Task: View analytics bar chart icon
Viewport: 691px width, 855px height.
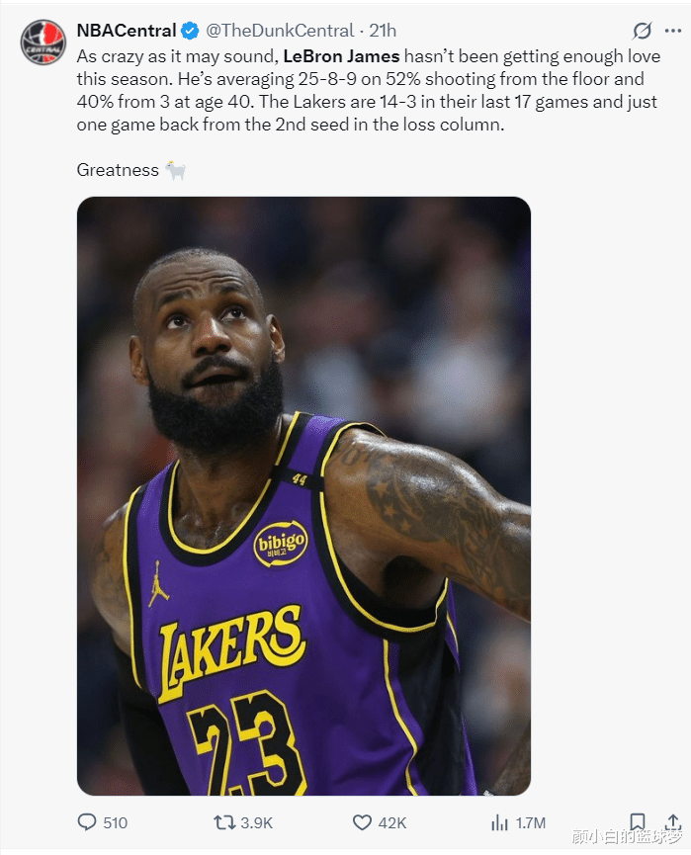Action: 499,821
